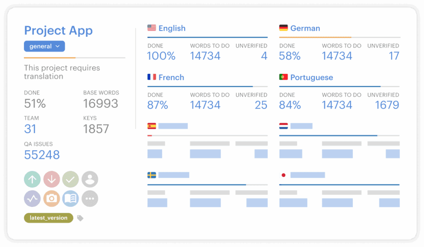Click the QA issues count 55248
Viewport: 424px width, 247px height.
(x=42, y=155)
